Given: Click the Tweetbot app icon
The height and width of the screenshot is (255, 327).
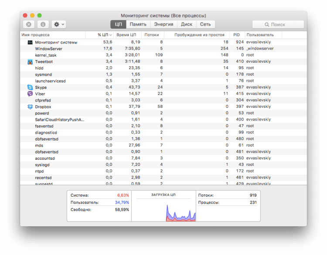Looking at the screenshot, I should tap(30, 62).
